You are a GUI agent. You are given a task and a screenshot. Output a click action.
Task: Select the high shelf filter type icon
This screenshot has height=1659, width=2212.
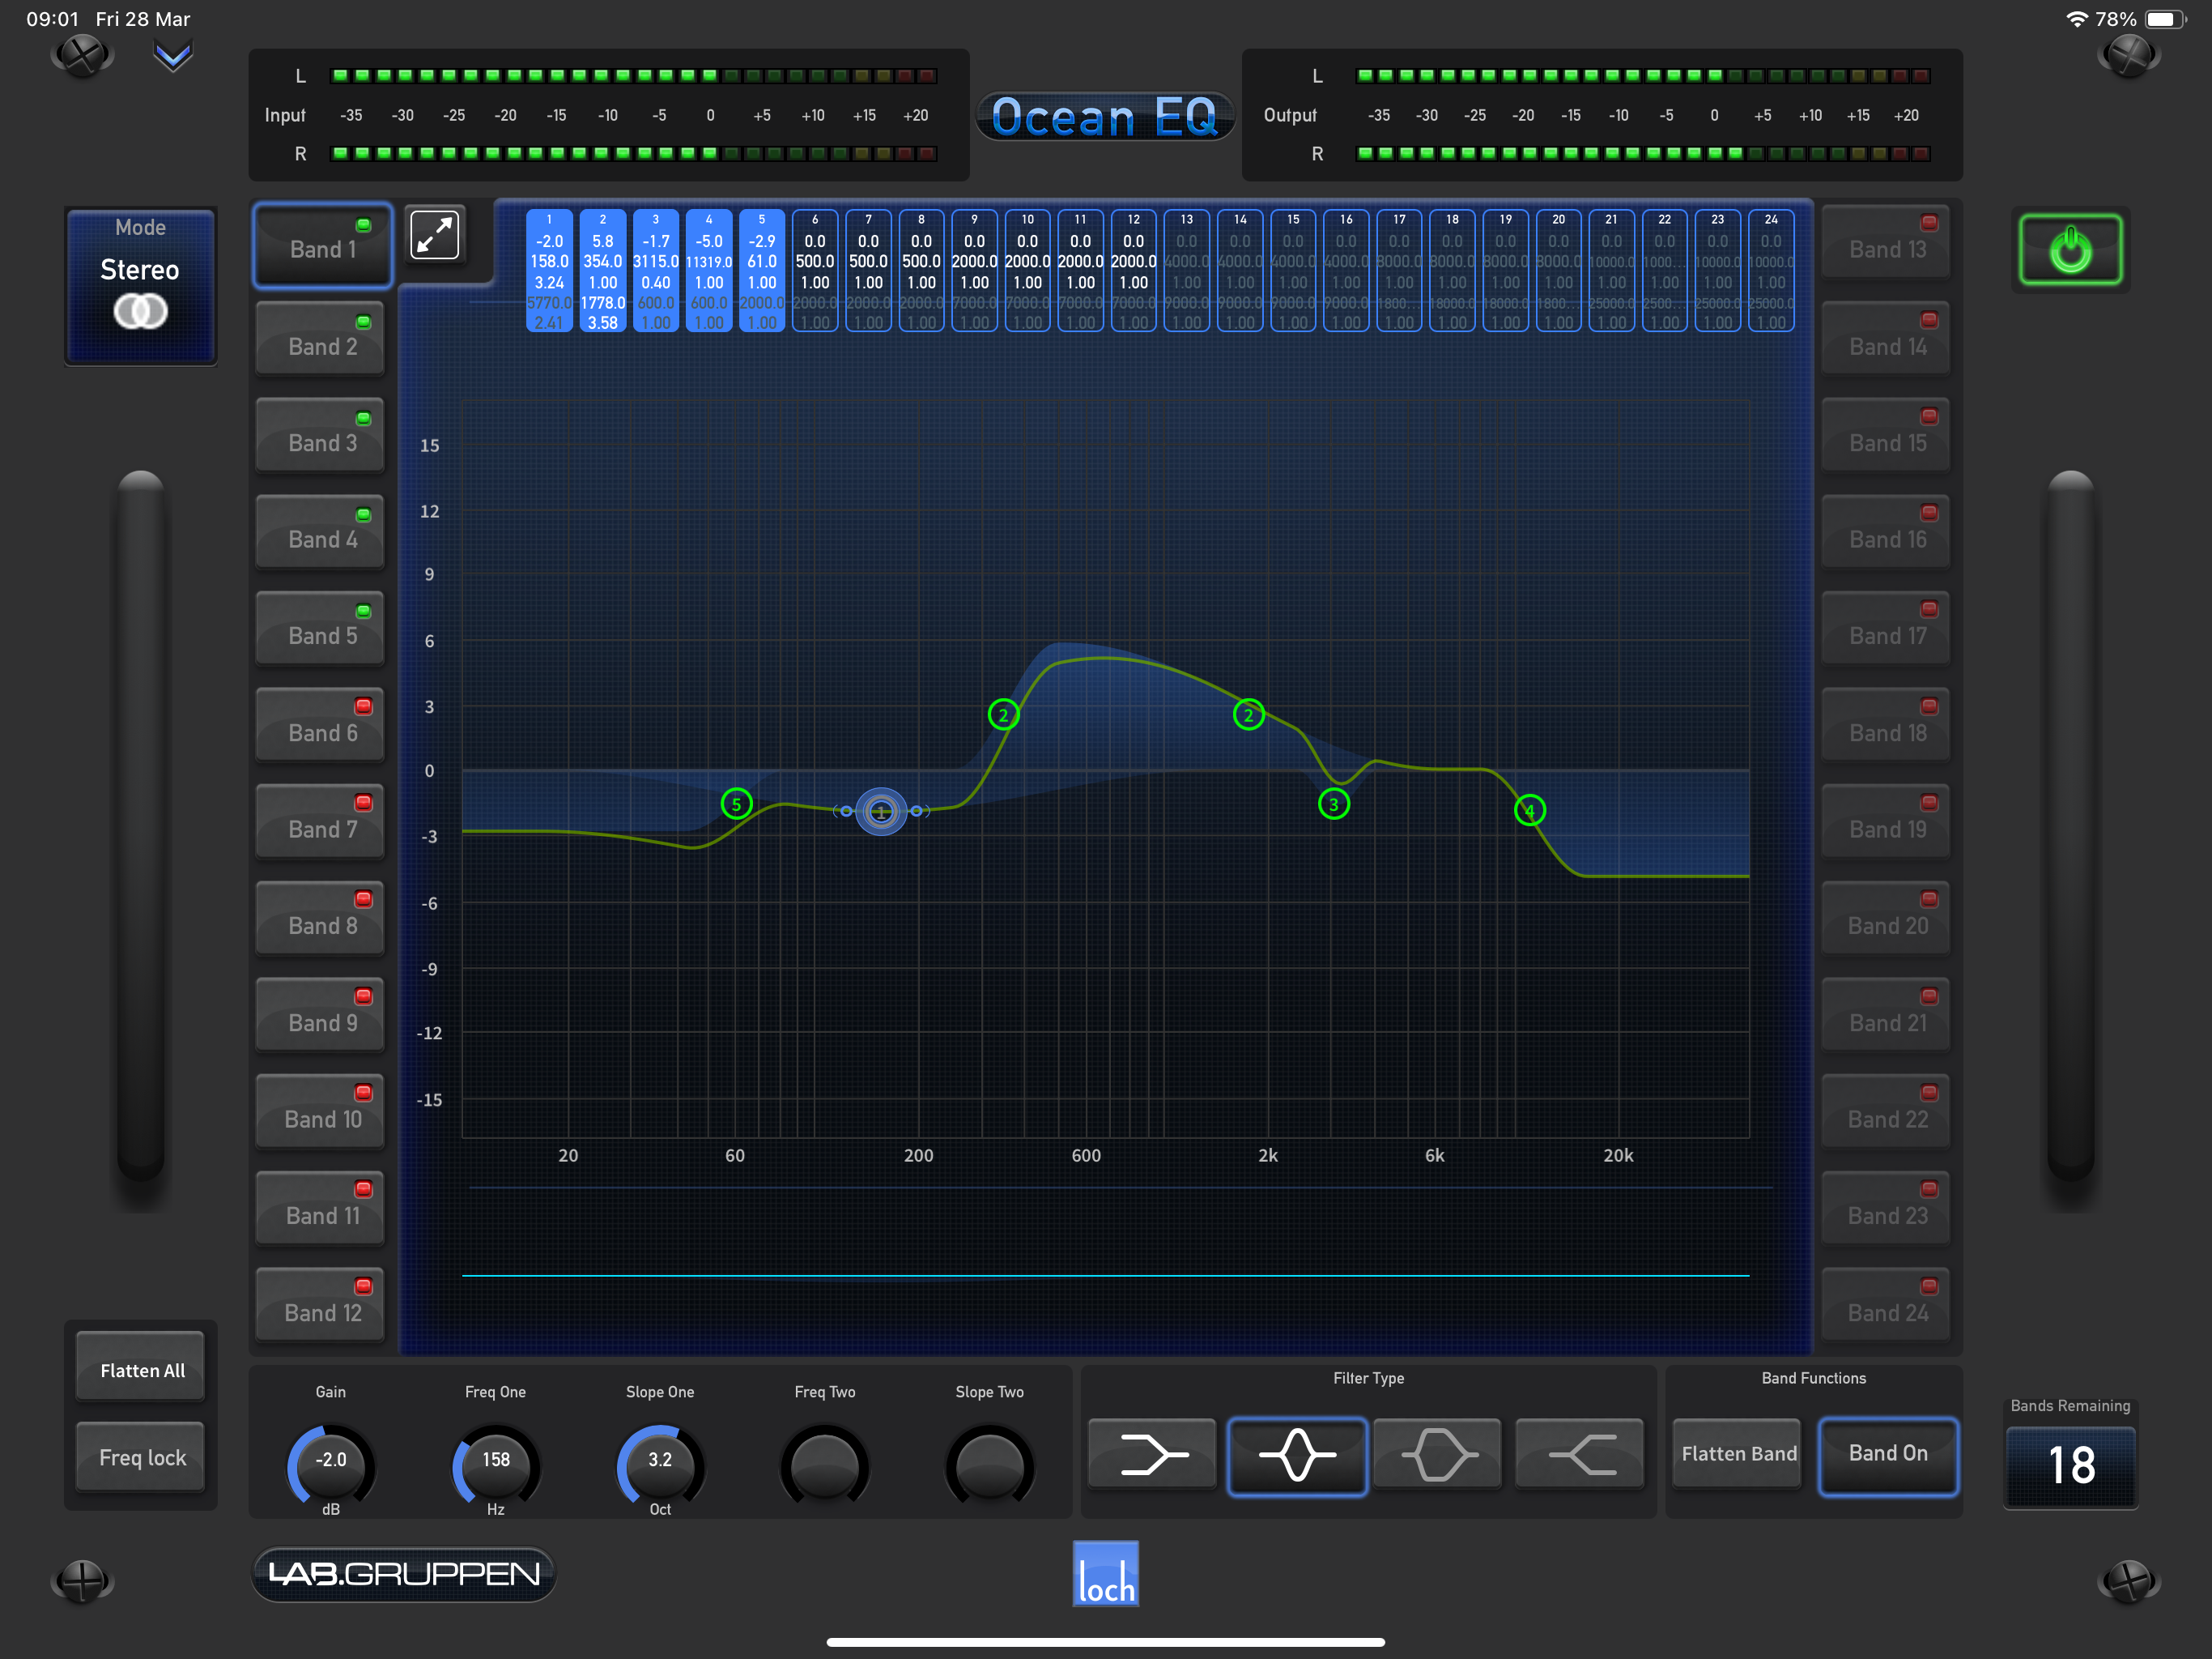tap(1580, 1454)
